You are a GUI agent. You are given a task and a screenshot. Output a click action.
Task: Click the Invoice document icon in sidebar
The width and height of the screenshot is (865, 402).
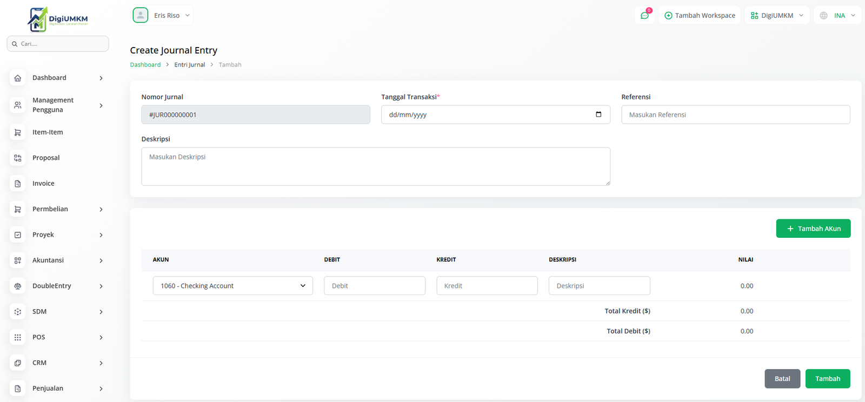pos(18,184)
